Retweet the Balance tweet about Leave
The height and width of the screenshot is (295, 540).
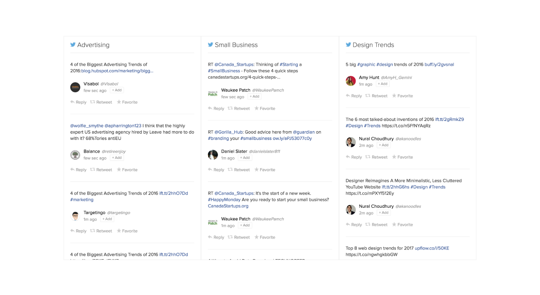[101, 170]
